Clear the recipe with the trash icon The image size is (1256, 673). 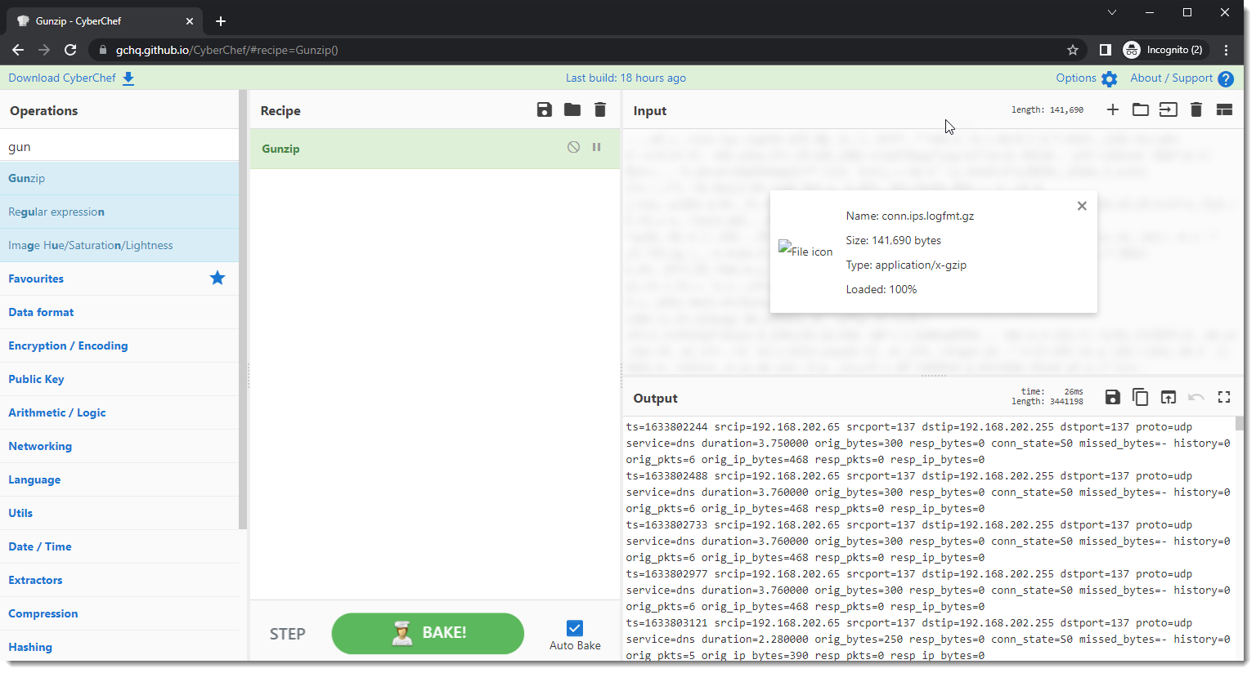[599, 110]
